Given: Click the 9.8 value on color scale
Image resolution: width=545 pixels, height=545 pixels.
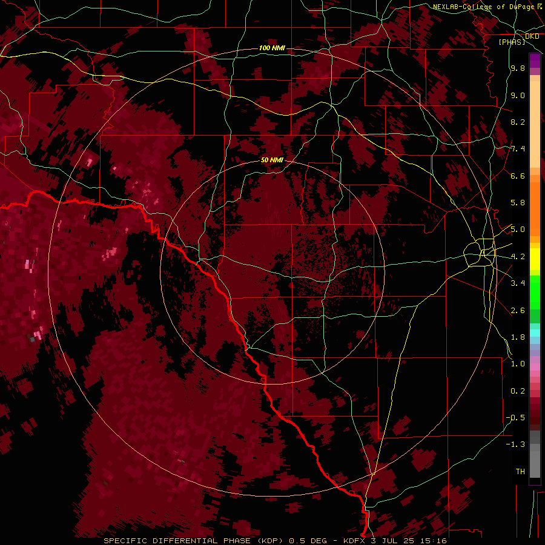Looking at the screenshot, I should tap(518, 68).
